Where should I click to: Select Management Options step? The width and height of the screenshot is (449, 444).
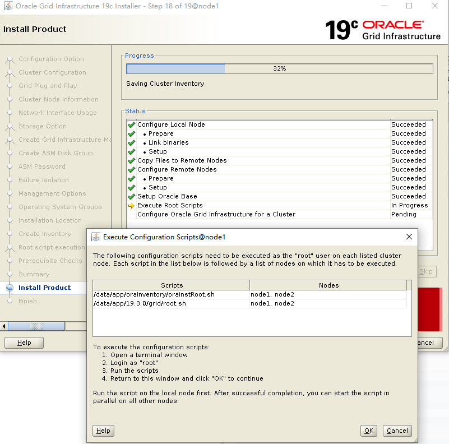tap(52, 193)
